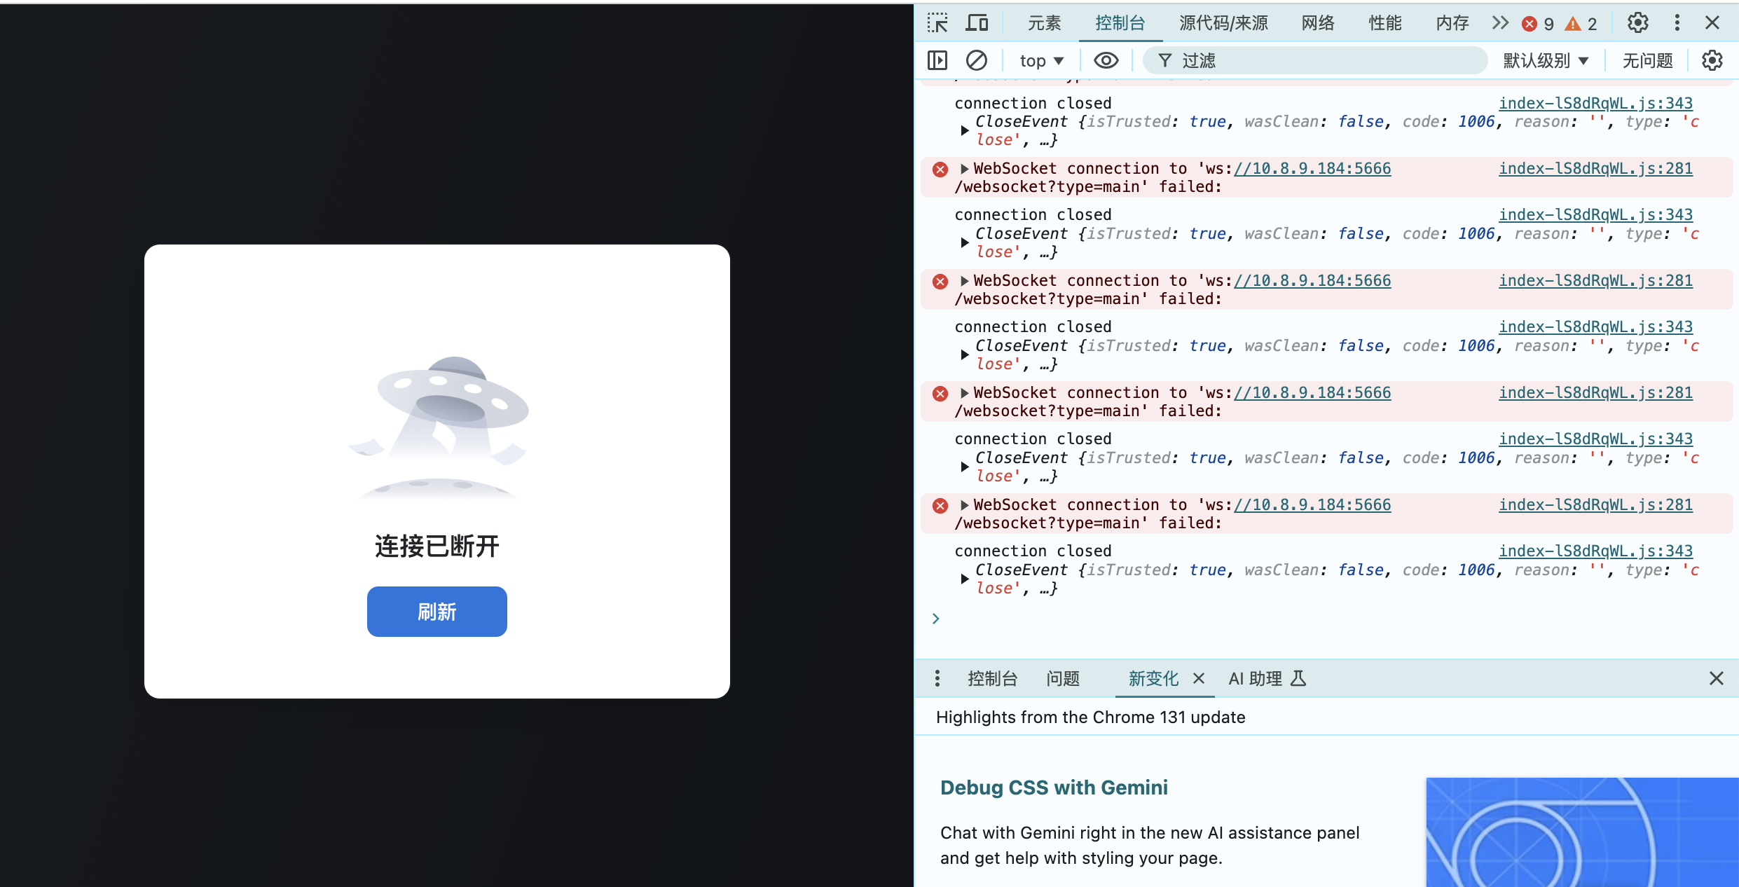1739x887 pixels.
Task: Open the drawer three-dot menu
Action: [x=937, y=678]
